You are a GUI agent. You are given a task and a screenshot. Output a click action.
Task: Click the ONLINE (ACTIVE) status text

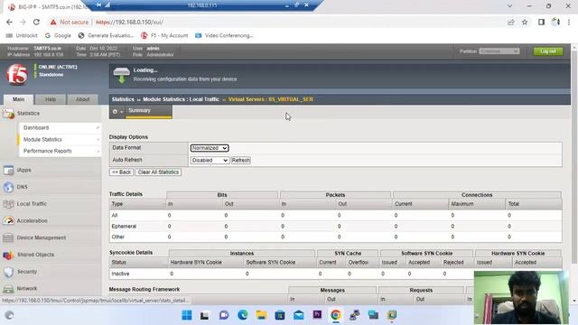coord(58,67)
